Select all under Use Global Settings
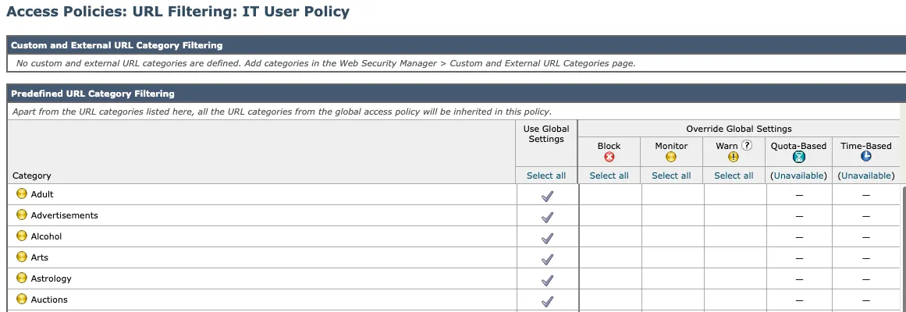 (546, 175)
